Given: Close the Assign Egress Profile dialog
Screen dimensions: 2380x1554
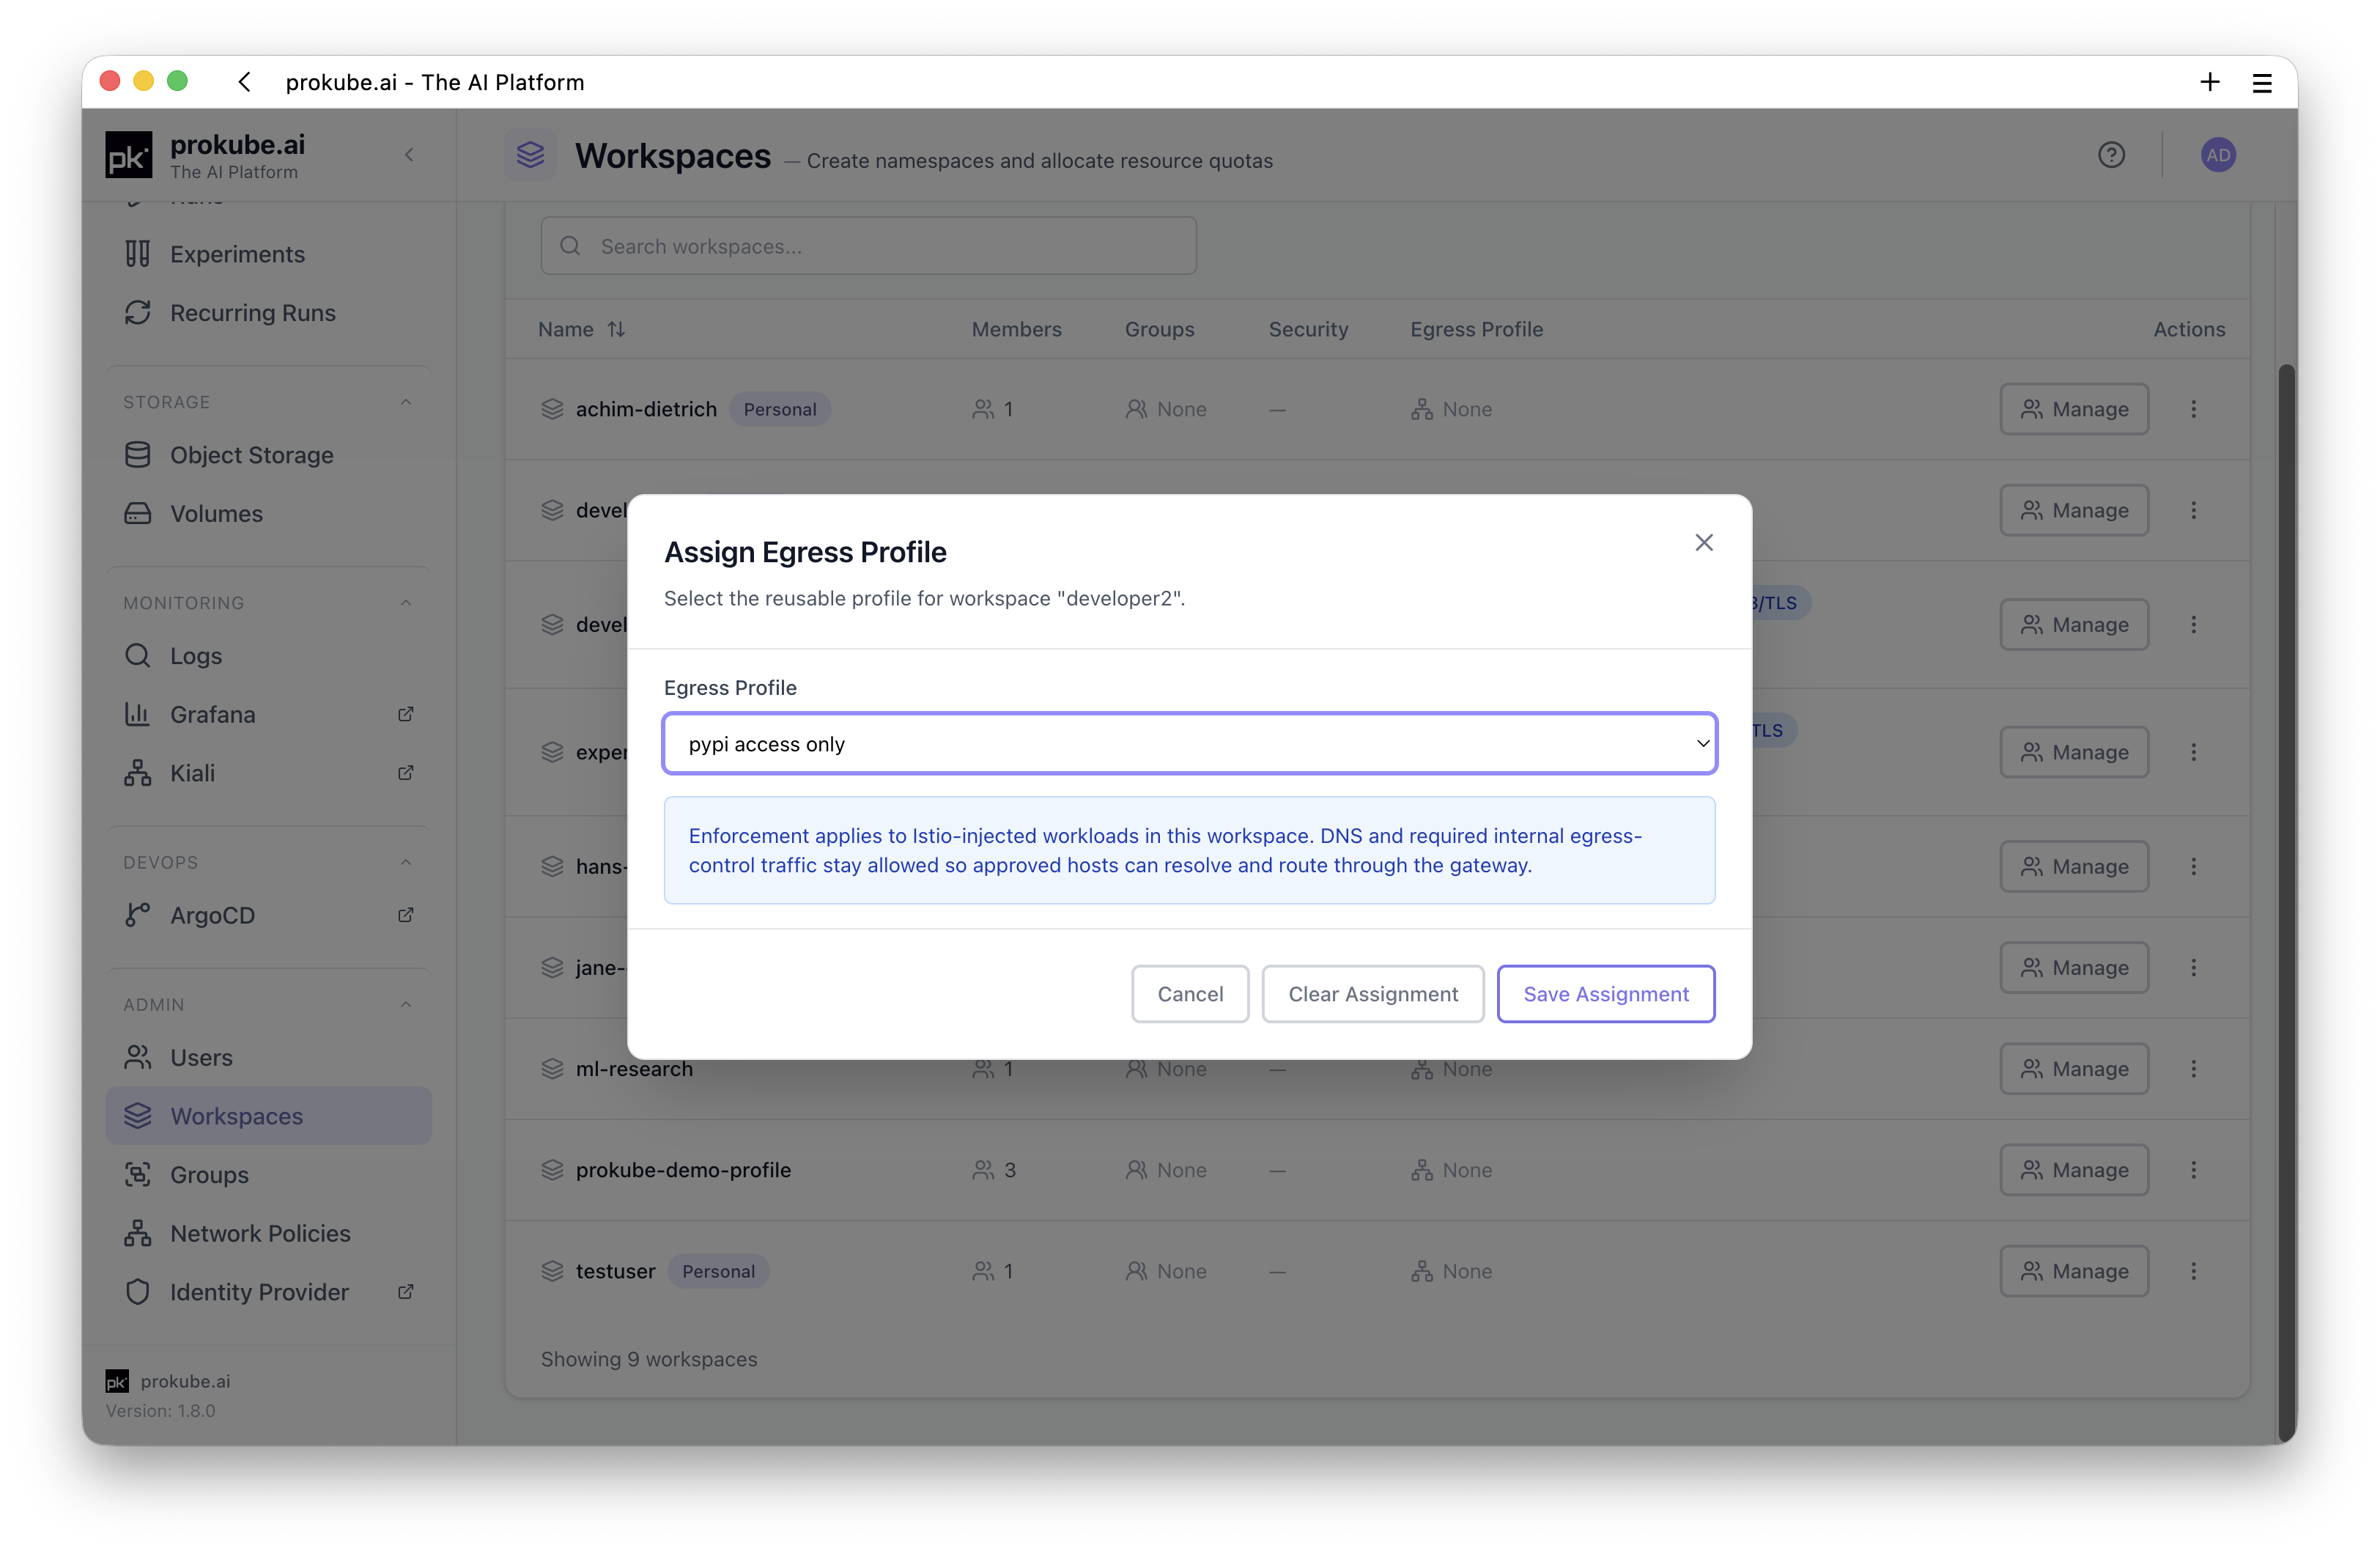Looking at the screenshot, I should [x=1704, y=542].
